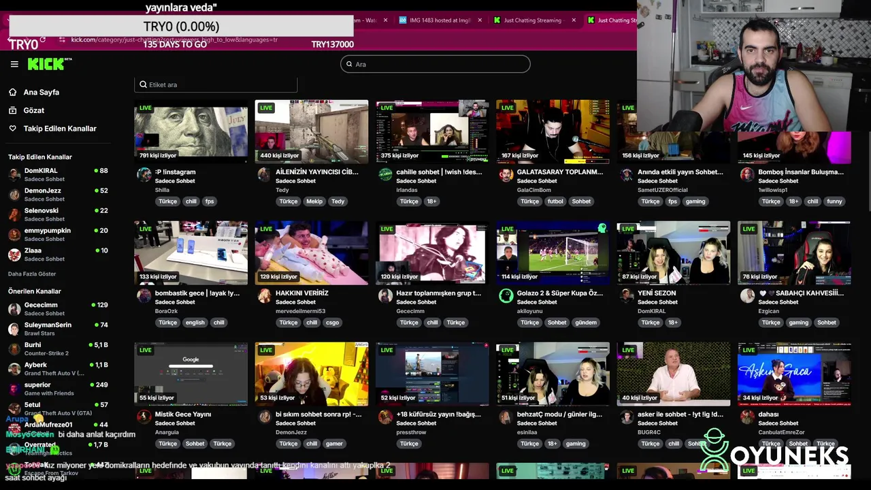Click the magnifier icon in the Ara search bar
This screenshot has height=490, width=871.
click(x=349, y=64)
